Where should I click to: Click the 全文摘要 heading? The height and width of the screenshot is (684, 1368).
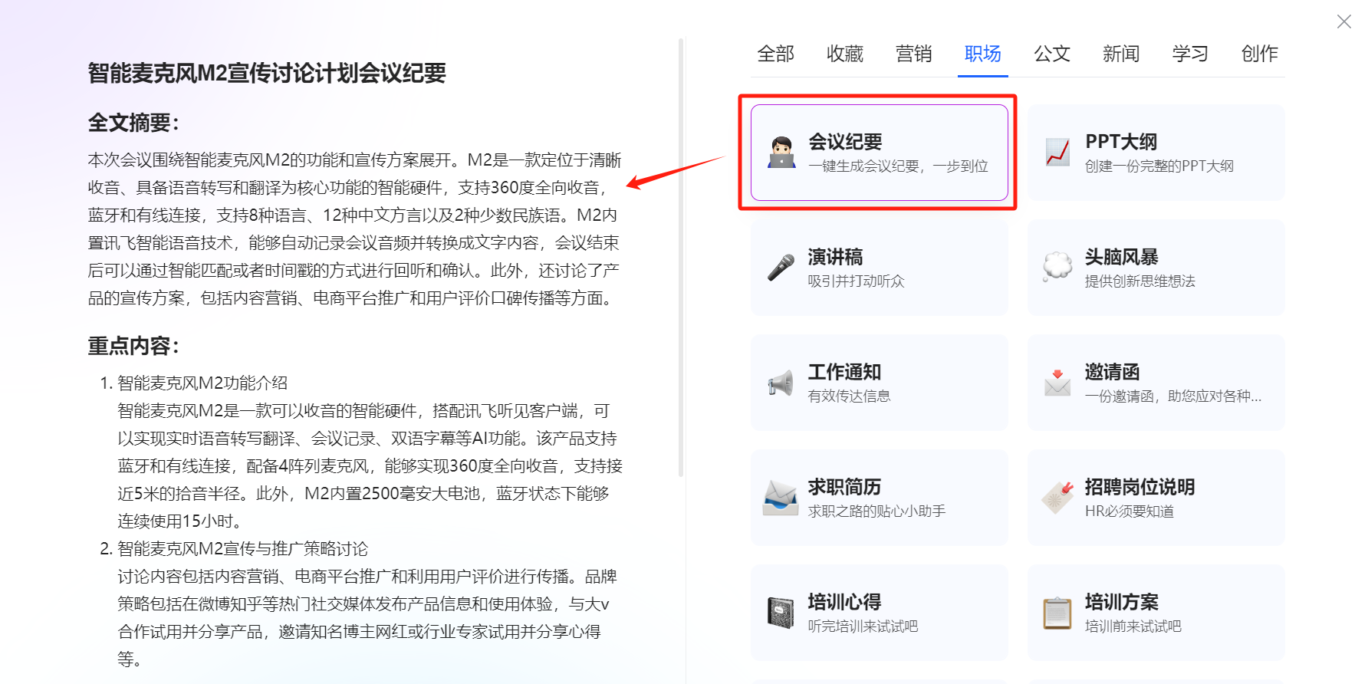point(133,123)
